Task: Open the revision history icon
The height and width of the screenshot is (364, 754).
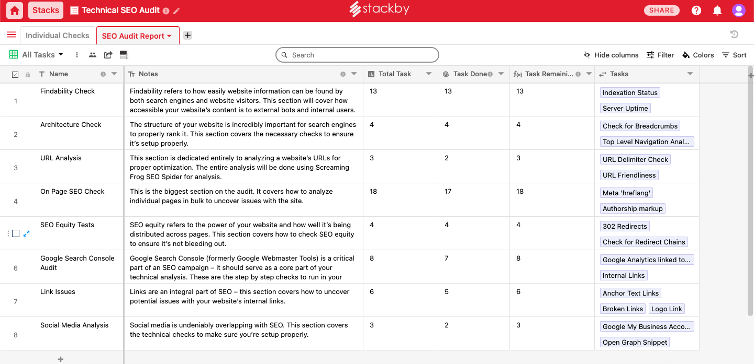Action: 734,34
